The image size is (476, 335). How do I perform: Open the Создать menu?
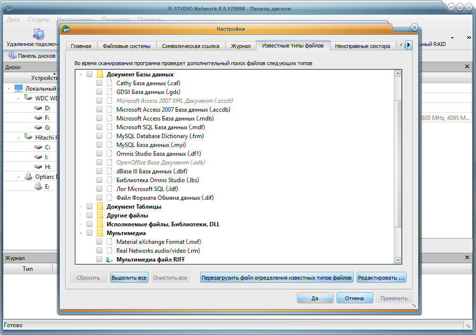tap(38, 20)
